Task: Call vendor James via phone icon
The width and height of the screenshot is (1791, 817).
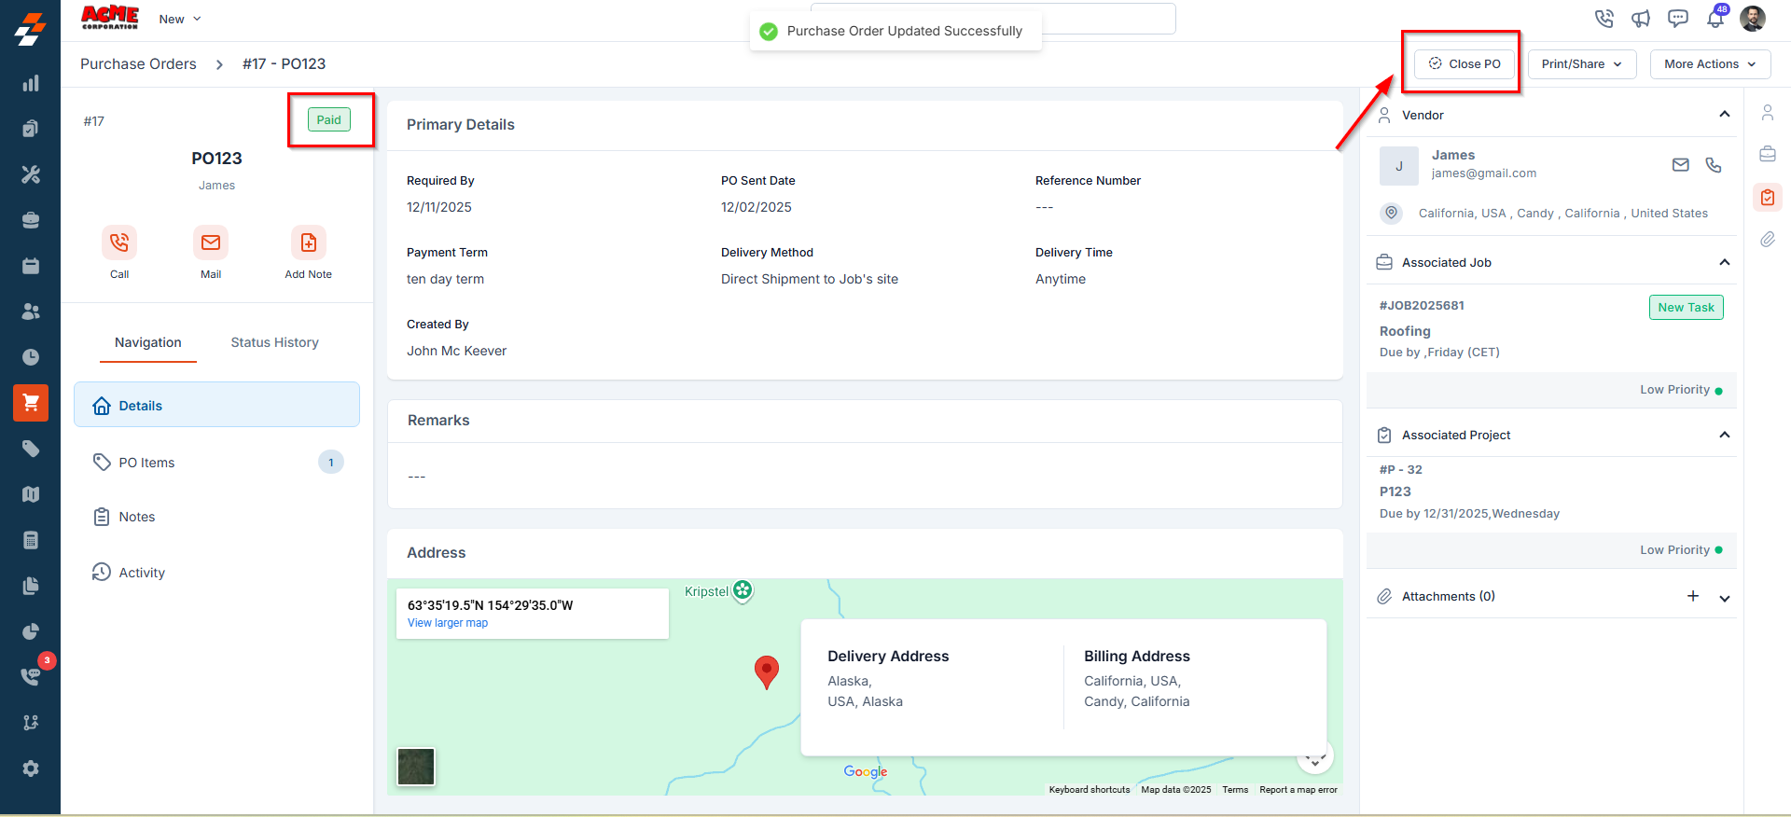Action: (x=1714, y=165)
